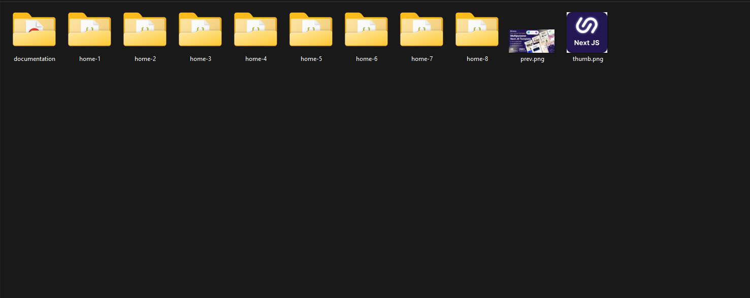Click the "home-1" text label
Viewport: 750px width, 298px height.
tap(90, 59)
